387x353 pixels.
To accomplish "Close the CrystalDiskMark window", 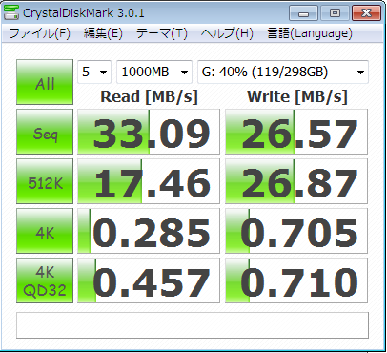I will click(x=366, y=13).
